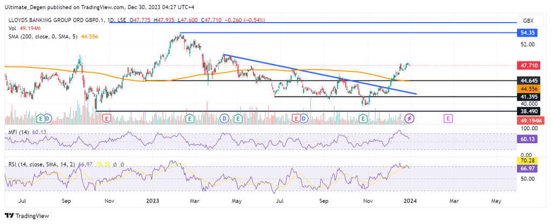Screen dimensions: 551x224
Task: Click the green earnings icon near July 2022
Action: click(41, 118)
